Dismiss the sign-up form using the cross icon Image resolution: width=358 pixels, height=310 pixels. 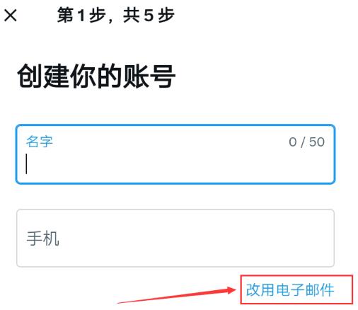click(x=11, y=16)
